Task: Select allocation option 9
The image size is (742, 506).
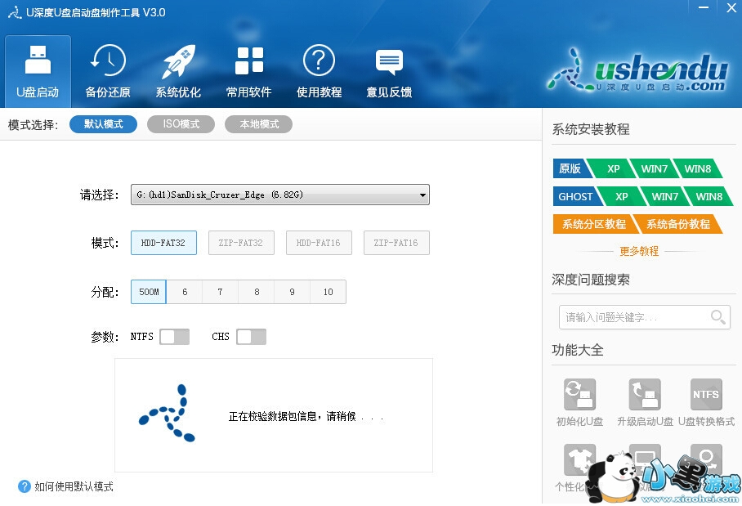Action: click(293, 292)
